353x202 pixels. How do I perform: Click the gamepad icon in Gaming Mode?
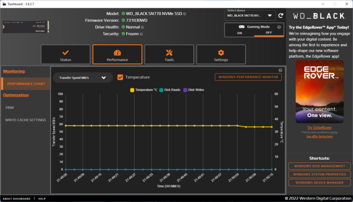(242, 26)
